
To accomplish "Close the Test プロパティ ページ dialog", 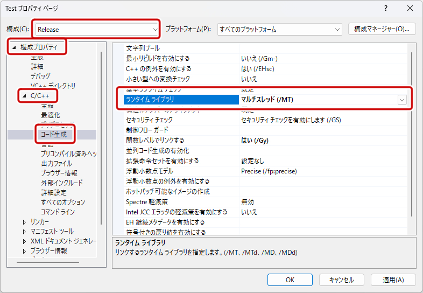I will coord(410,9).
